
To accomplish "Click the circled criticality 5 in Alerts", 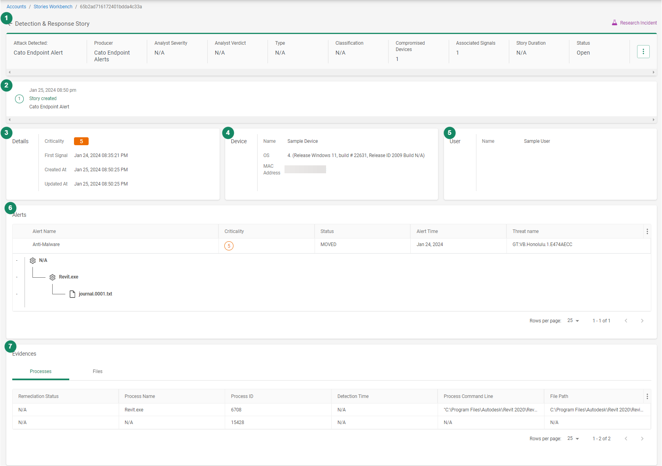I will point(229,246).
